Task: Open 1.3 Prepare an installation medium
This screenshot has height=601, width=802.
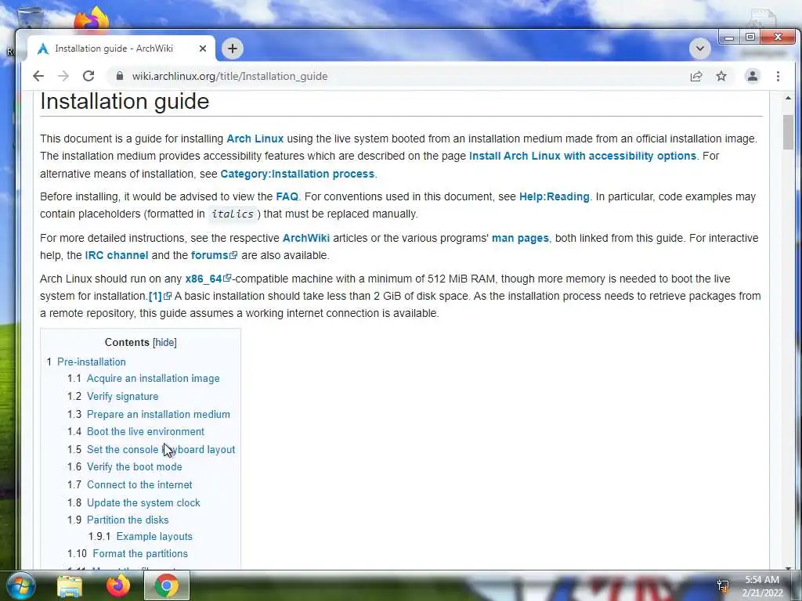Action: click(158, 415)
